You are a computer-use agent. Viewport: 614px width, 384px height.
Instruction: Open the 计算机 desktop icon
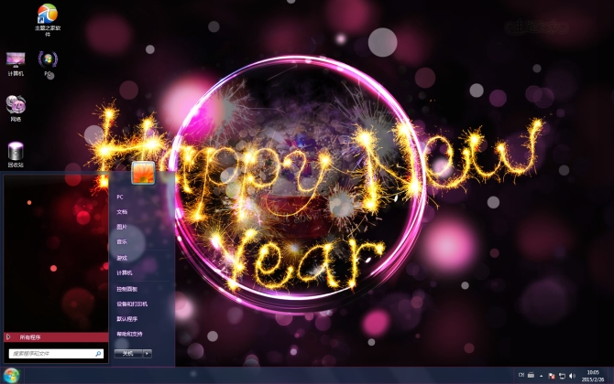pos(16,60)
